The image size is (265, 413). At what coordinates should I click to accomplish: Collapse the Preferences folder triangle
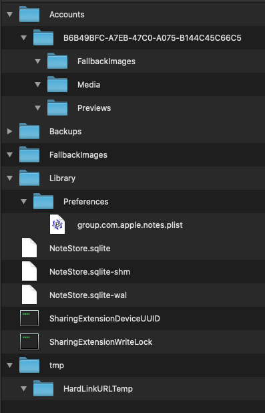23,202
